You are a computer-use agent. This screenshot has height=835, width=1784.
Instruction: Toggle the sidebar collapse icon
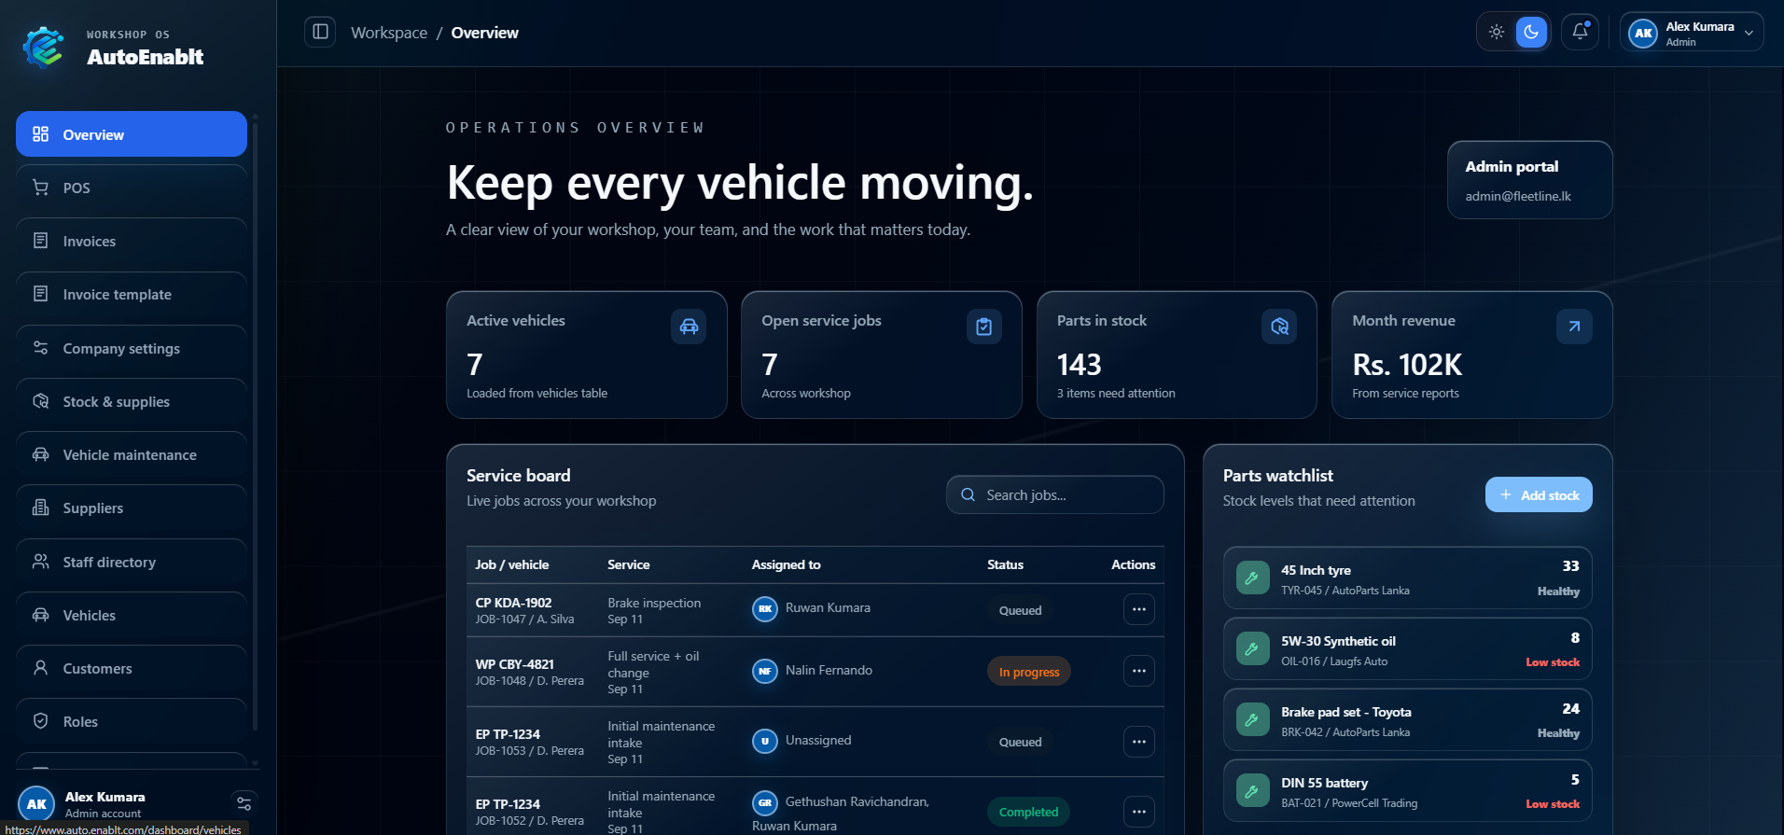320,32
